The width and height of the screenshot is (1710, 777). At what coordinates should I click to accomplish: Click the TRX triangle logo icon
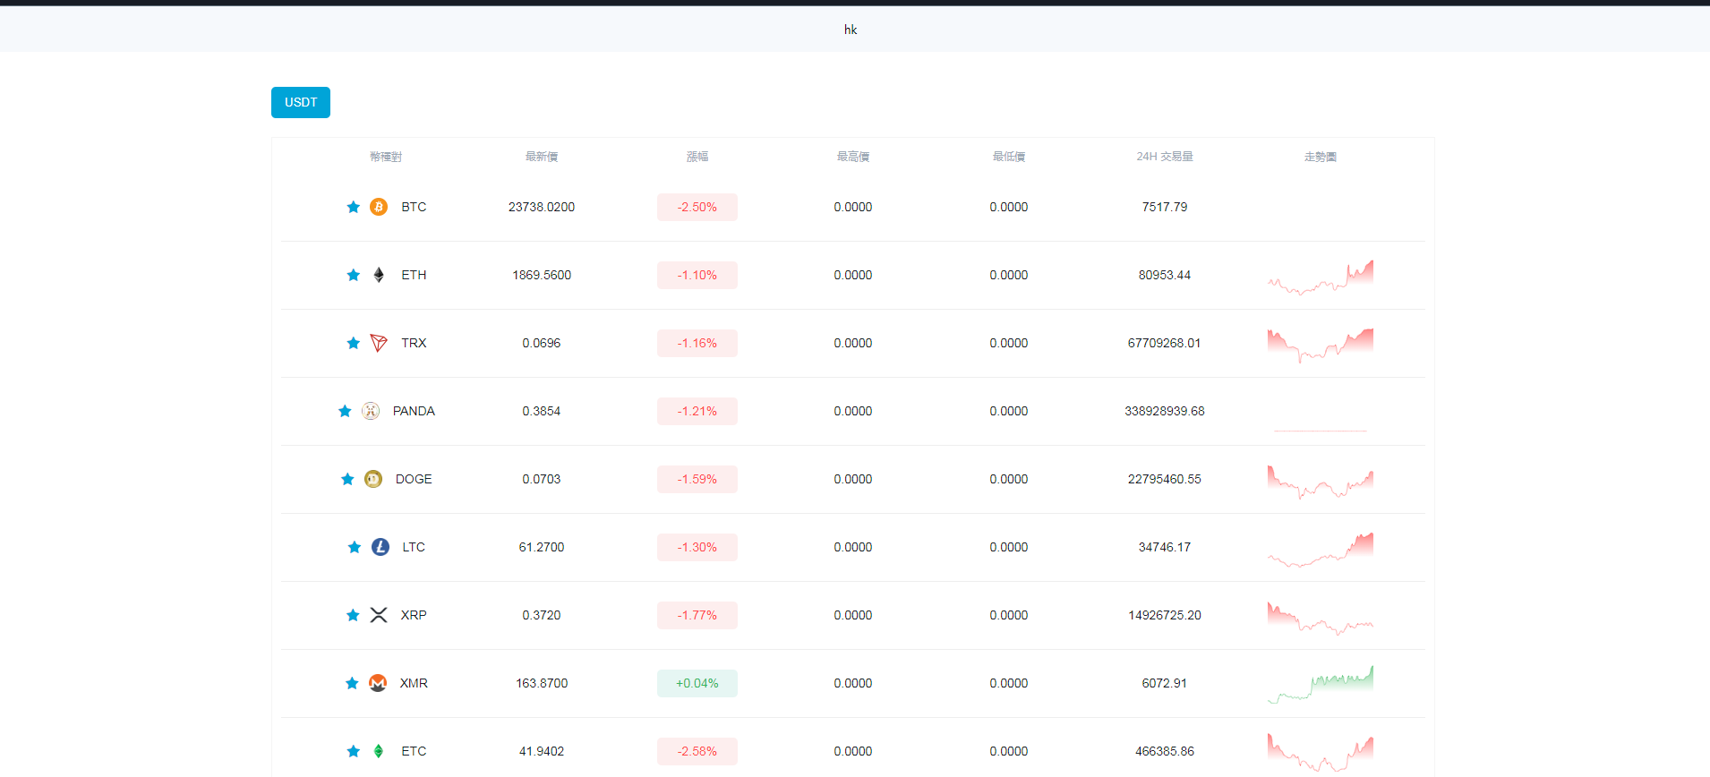pos(379,343)
